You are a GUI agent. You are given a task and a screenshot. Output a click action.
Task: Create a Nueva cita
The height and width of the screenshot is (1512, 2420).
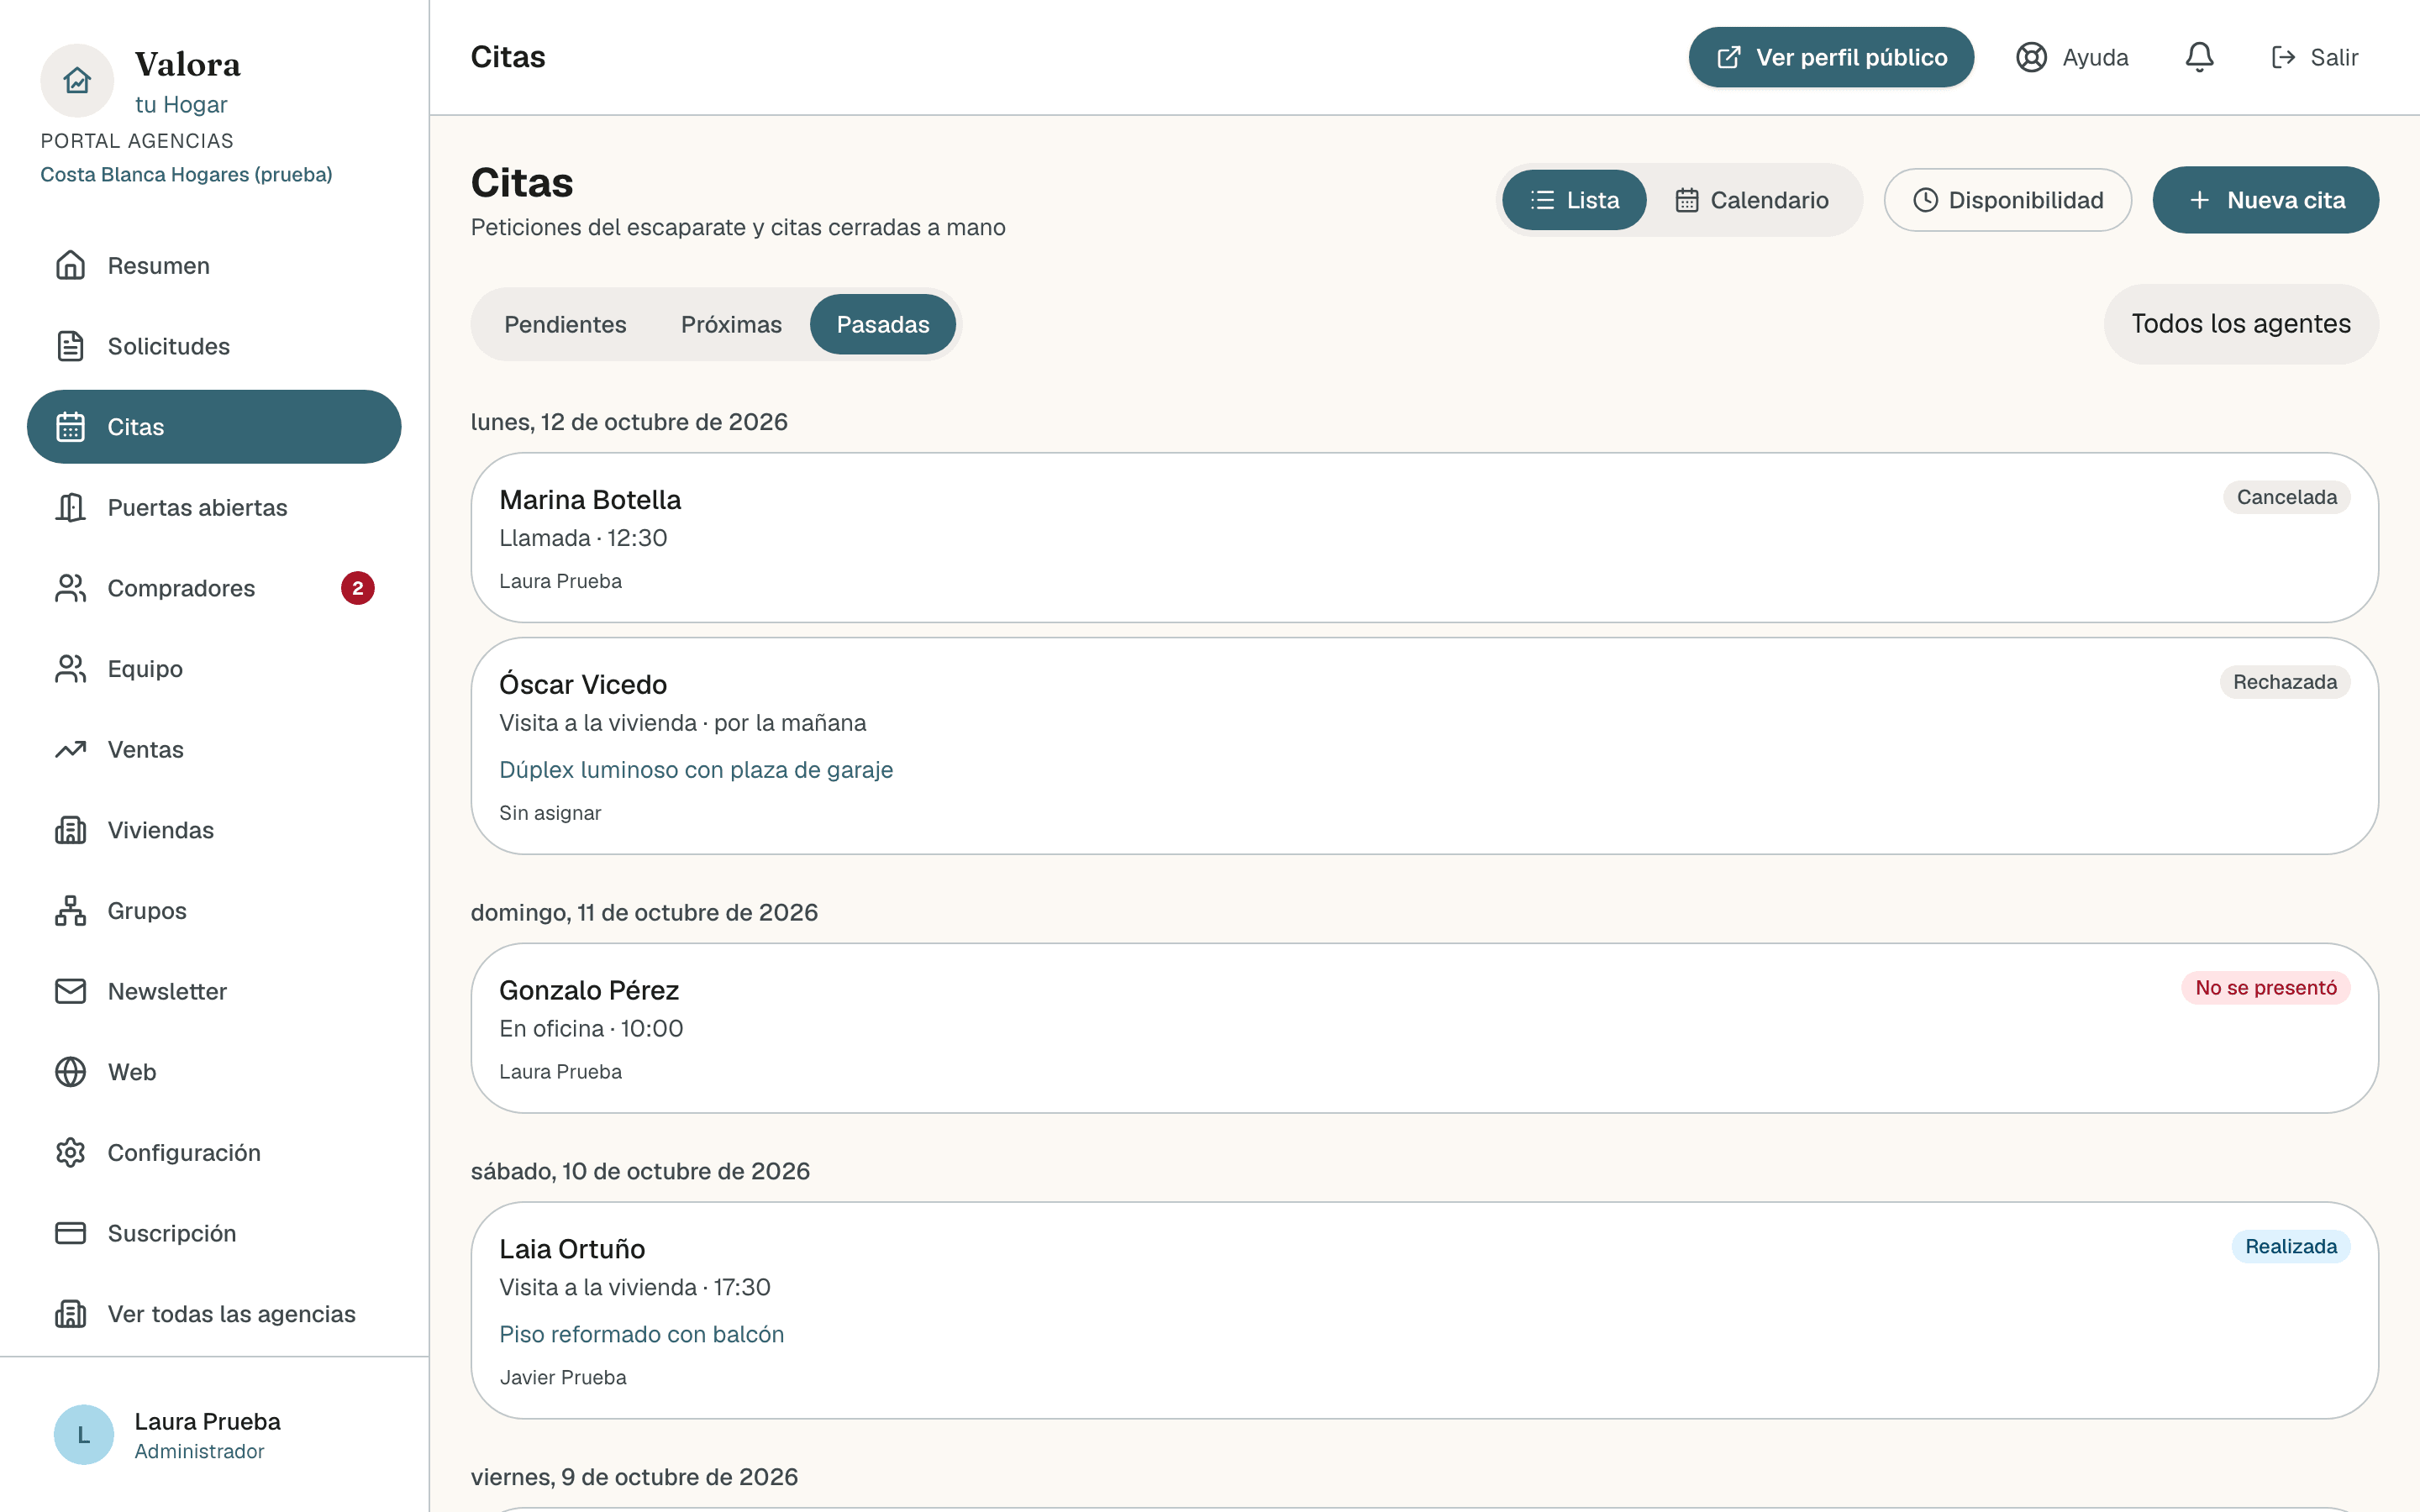tap(2265, 200)
